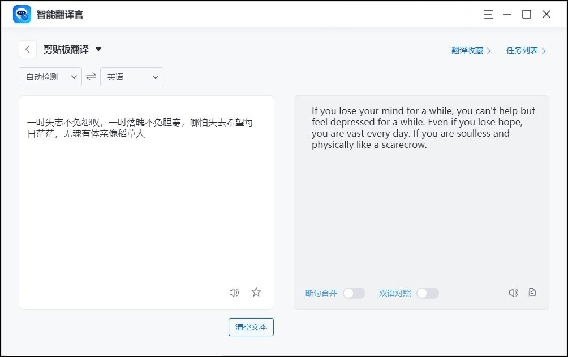568x357 pixels.
Task: Favorite the translation with the star icon
Action: coord(256,293)
